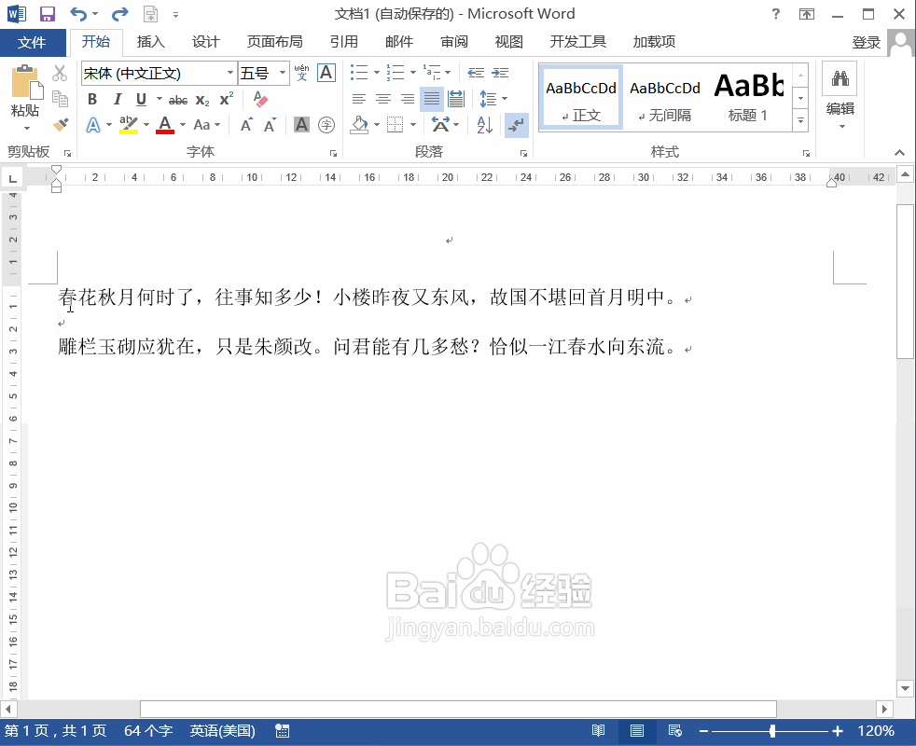Toggle show/hide paragraph marks
Viewport: 916px width, 746px height.
point(517,124)
